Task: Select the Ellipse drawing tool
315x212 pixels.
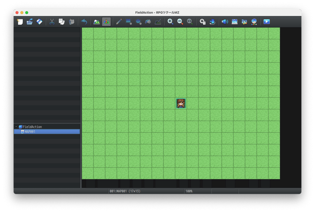Action: pyautogui.click(x=139, y=22)
